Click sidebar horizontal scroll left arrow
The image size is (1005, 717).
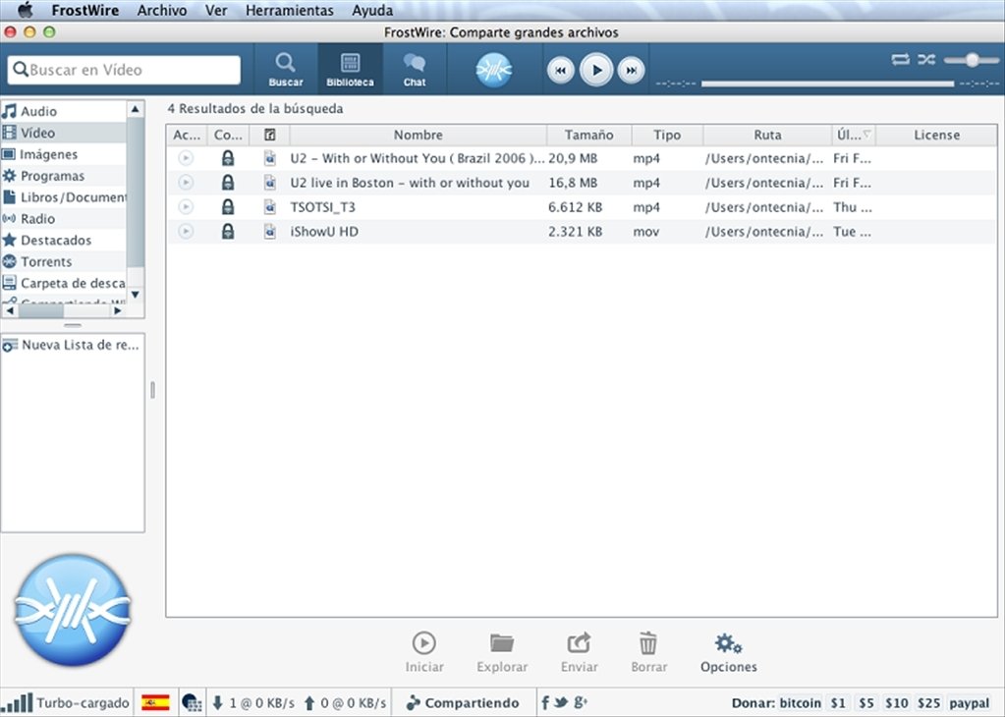click(x=10, y=310)
